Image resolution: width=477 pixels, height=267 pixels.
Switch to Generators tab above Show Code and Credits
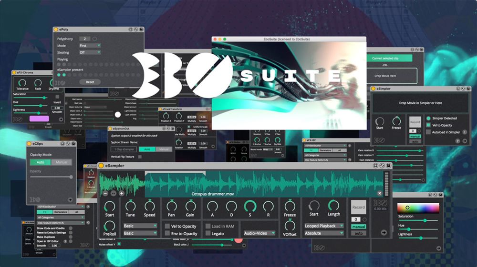pos(61,212)
